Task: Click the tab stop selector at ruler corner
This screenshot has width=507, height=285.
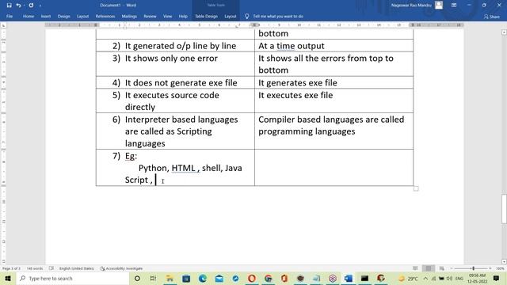Action: click(3, 25)
